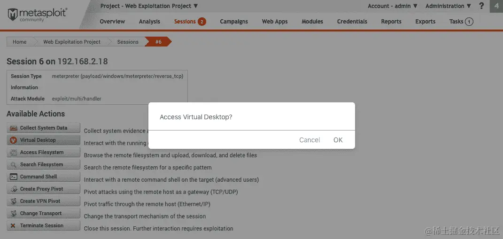
Task: Click the Virtual Desktop button label
Action: click(x=38, y=140)
